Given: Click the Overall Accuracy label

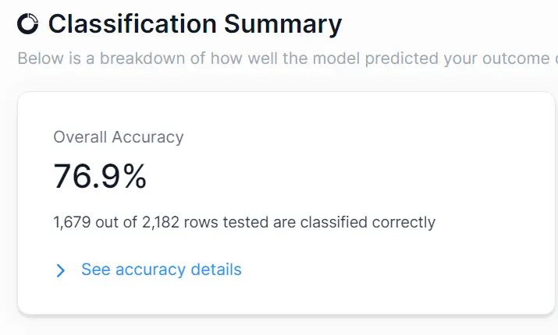Looking at the screenshot, I should pos(118,137).
